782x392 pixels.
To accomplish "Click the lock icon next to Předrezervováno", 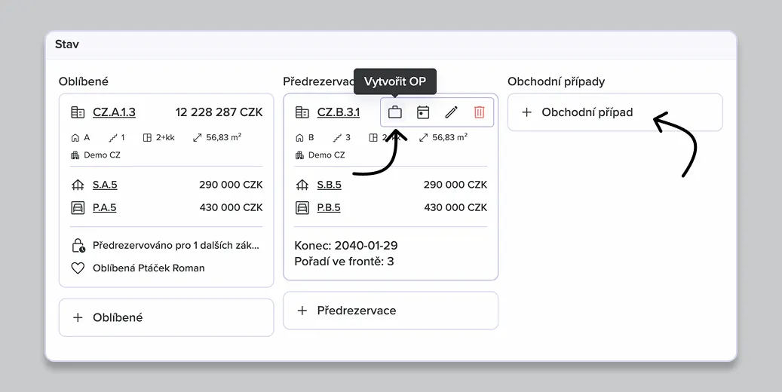I will point(78,246).
